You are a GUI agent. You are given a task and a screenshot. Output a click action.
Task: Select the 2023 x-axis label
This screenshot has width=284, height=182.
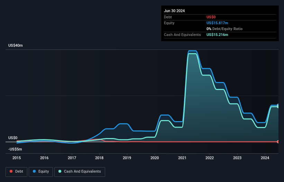click(x=237, y=158)
